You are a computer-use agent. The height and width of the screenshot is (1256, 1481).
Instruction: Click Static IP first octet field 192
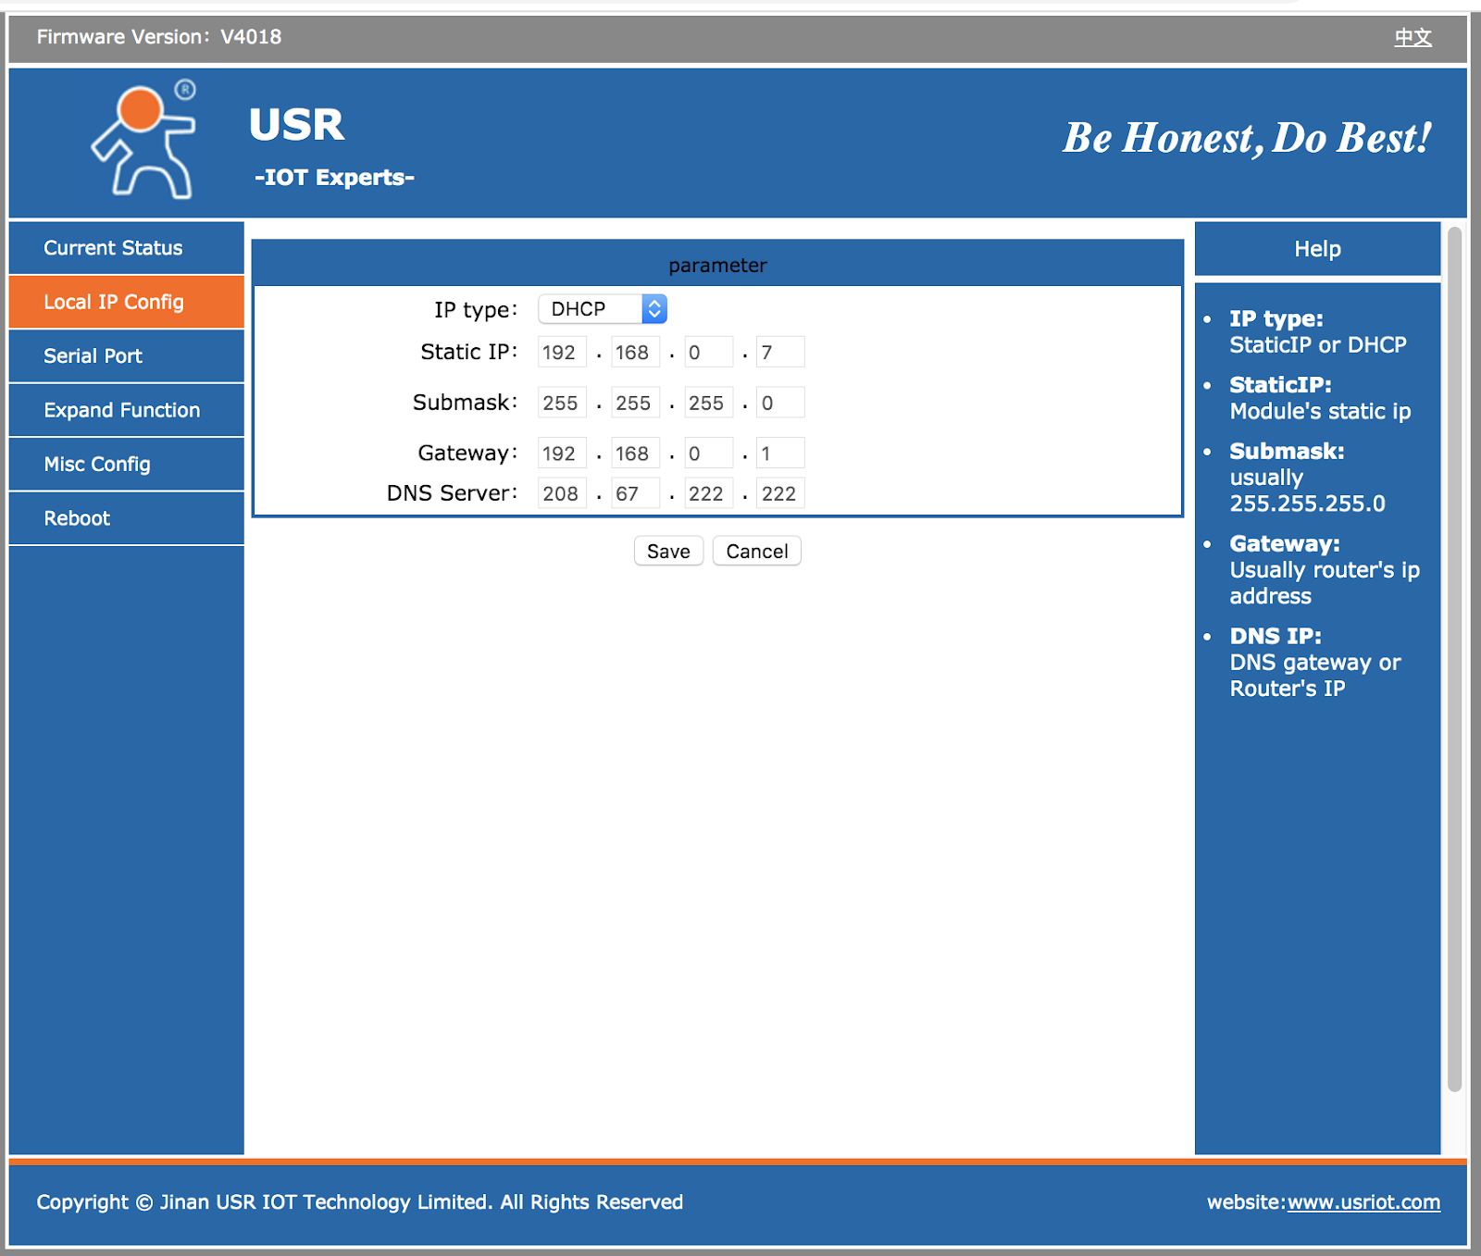point(562,353)
